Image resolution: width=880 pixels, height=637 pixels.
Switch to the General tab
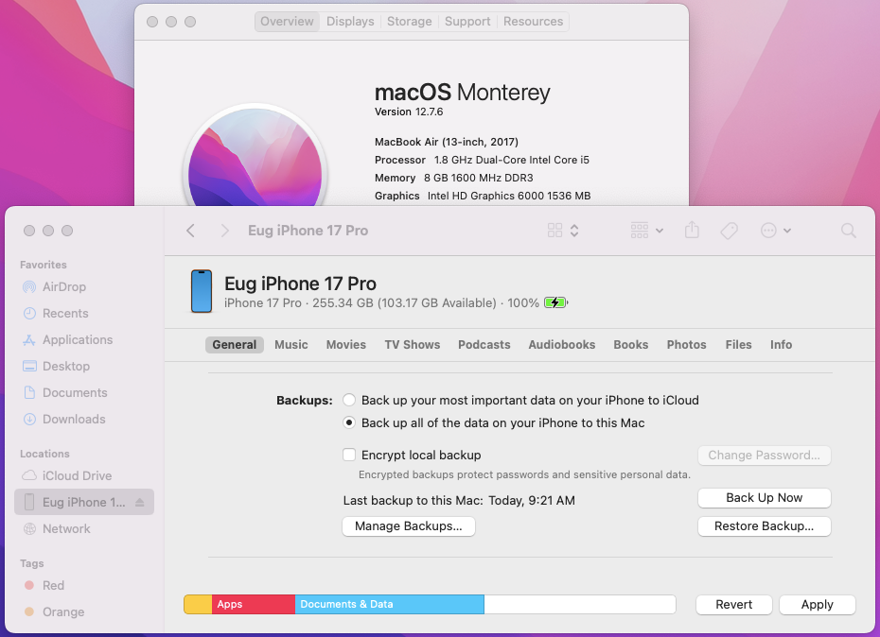click(234, 345)
